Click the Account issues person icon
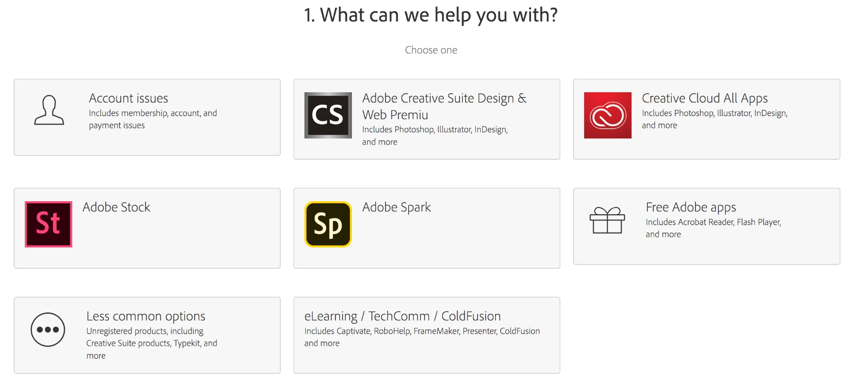Screen dimensions: 849x391 click(49, 110)
